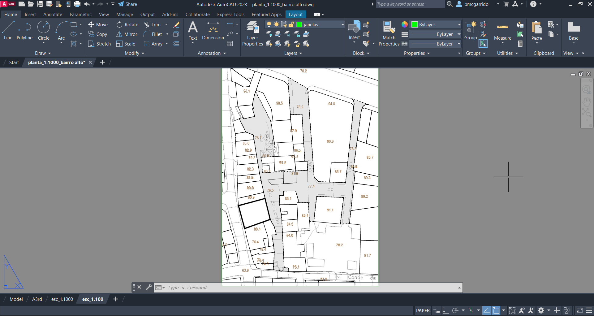The image size is (594, 316).
Task: Open the janelas layer dropdown list
Action: click(x=342, y=25)
